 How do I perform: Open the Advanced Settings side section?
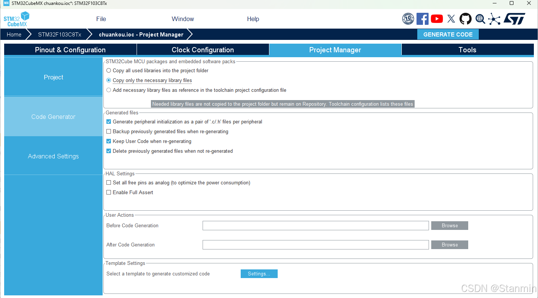click(53, 156)
